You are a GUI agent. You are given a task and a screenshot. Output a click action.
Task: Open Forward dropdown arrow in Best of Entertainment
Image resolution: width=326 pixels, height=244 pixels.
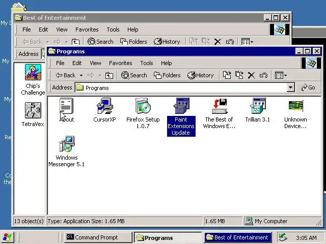[x=66, y=42]
